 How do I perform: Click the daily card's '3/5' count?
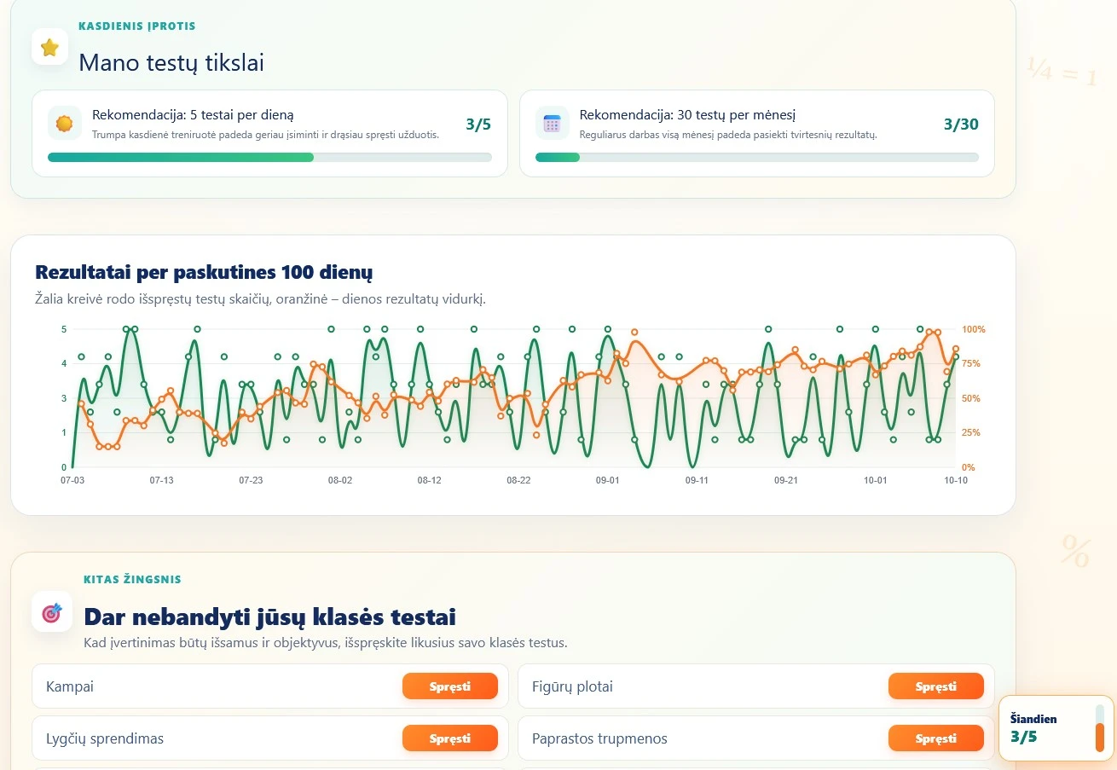478,124
